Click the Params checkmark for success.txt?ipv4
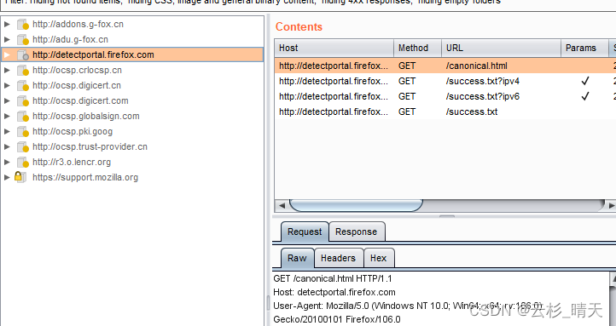 click(585, 81)
